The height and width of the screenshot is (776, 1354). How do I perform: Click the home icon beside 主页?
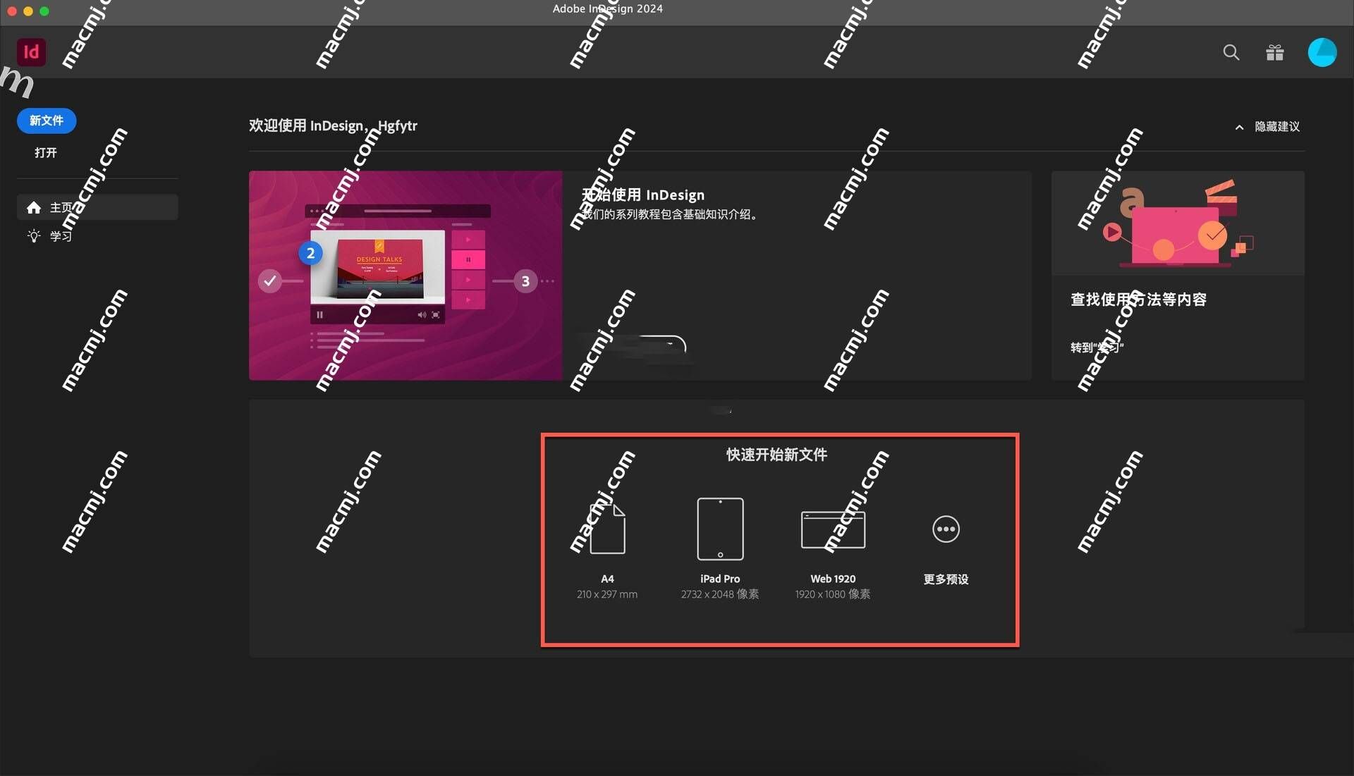34,207
